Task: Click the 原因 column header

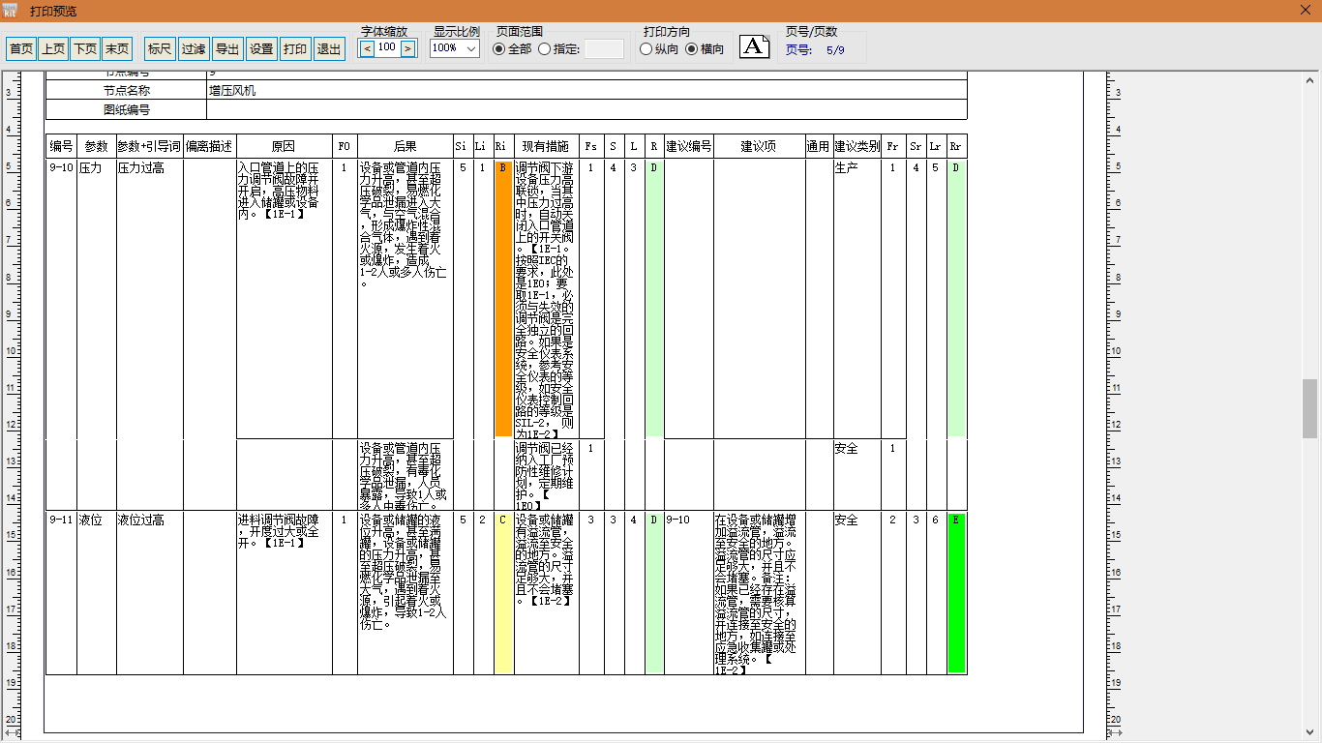Action: 284,146
